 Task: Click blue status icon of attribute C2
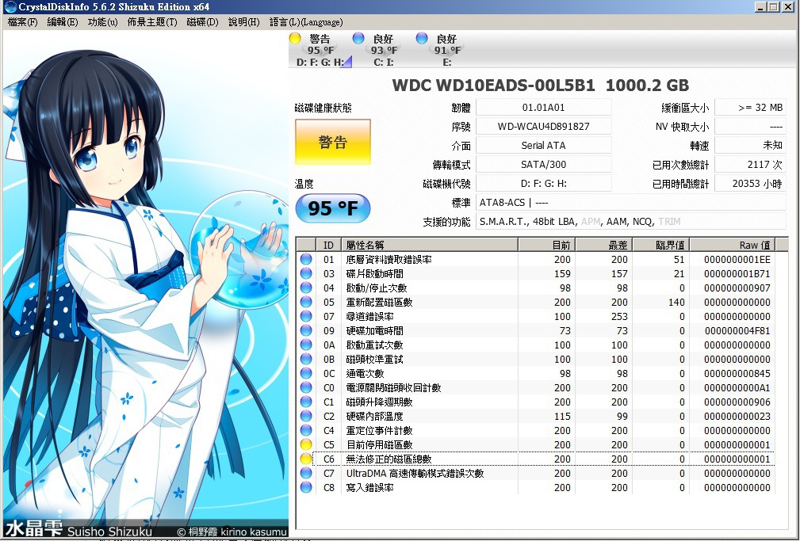point(306,416)
